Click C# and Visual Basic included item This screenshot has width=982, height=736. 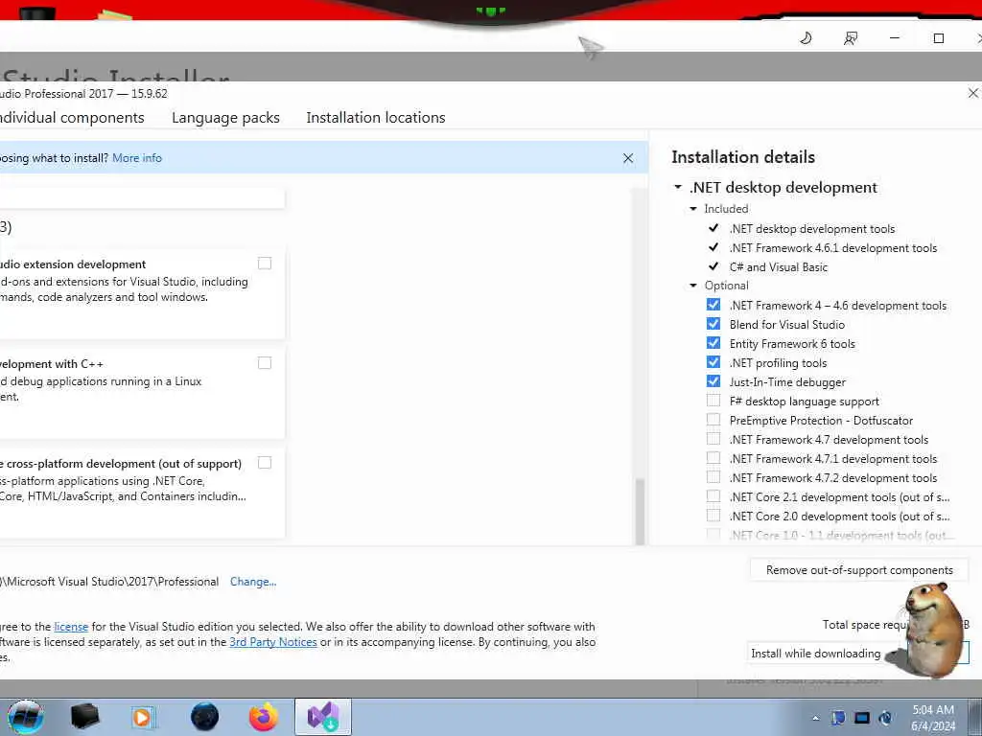(779, 267)
